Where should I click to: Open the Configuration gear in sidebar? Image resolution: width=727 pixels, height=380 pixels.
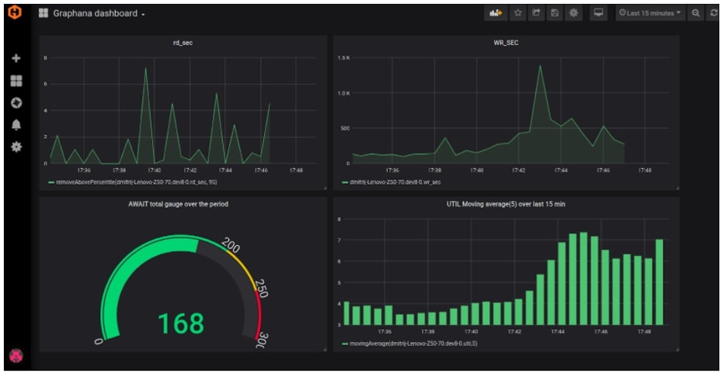click(x=16, y=147)
